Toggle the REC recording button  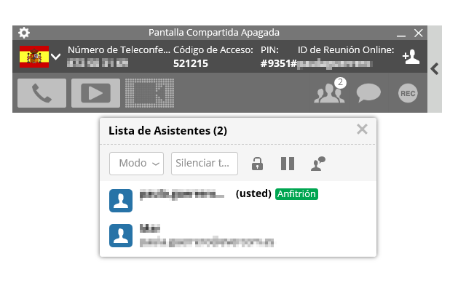(408, 93)
